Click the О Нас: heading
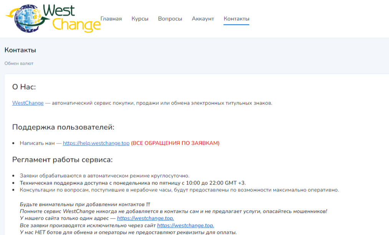Viewport: 389px width, 235px height. tap(24, 87)
